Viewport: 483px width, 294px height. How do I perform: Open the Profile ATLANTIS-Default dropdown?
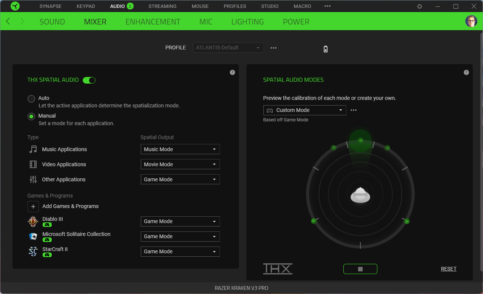(x=228, y=48)
